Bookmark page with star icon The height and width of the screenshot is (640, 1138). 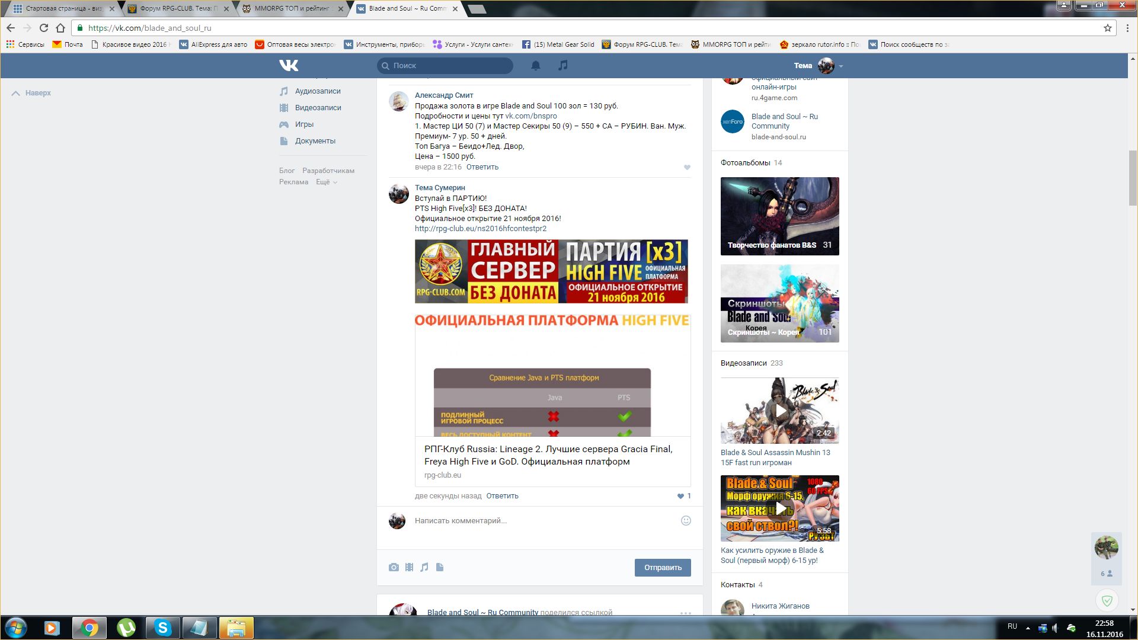click(x=1107, y=28)
